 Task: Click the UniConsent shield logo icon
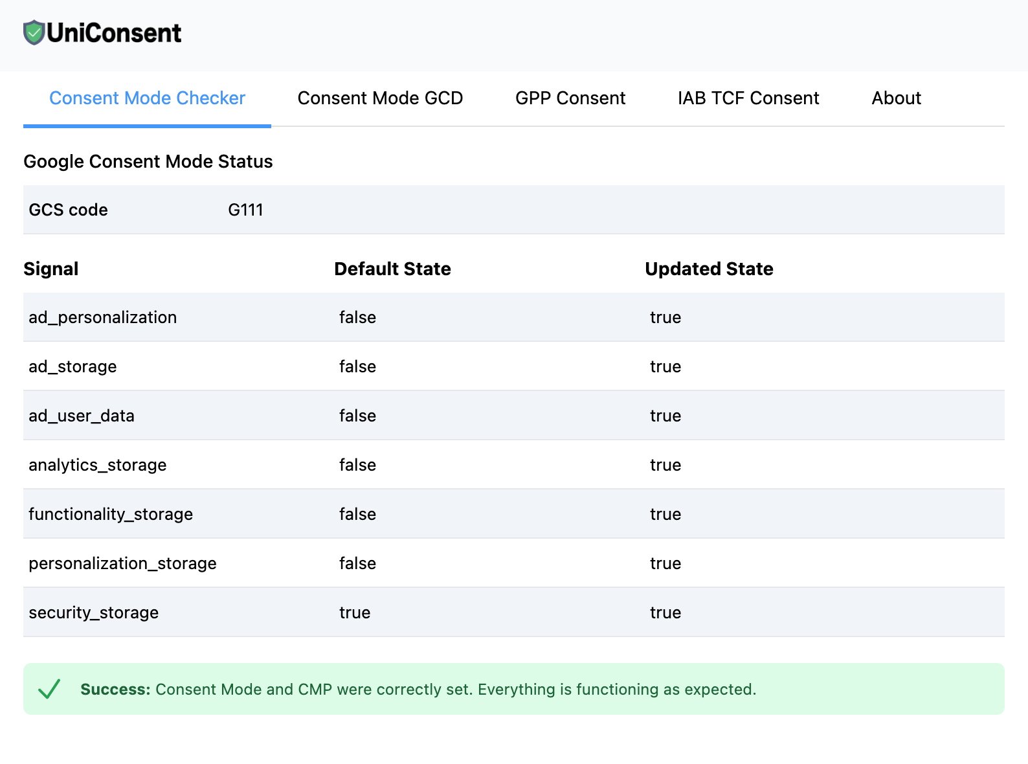click(34, 32)
